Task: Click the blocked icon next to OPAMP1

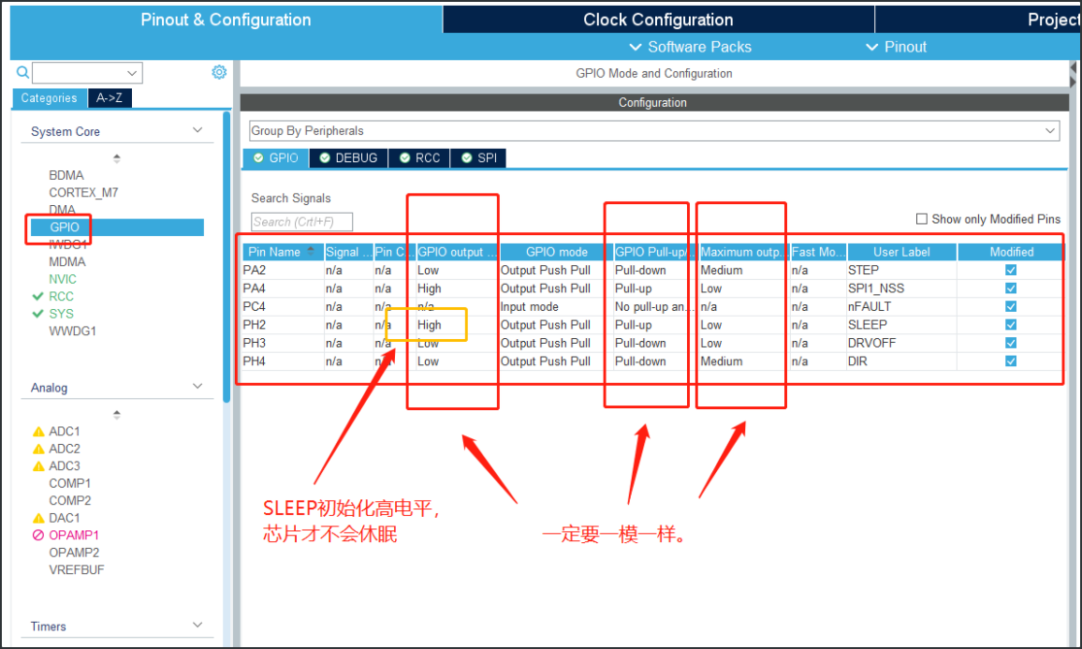Action: tap(37, 535)
